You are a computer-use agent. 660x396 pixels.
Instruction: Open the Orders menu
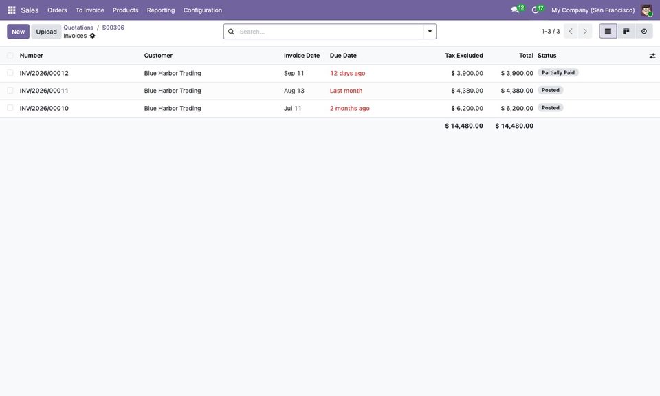(x=57, y=10)
